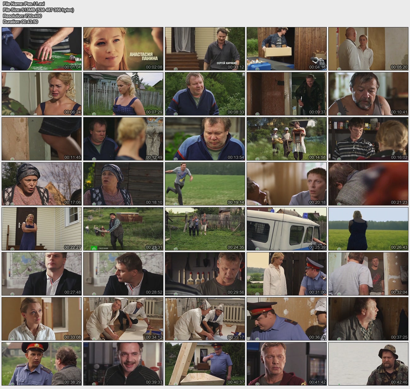Select the thumbnail at 00:36:21
The width and height of the screenshot is (410, 389).
click(x=287, y=319)
